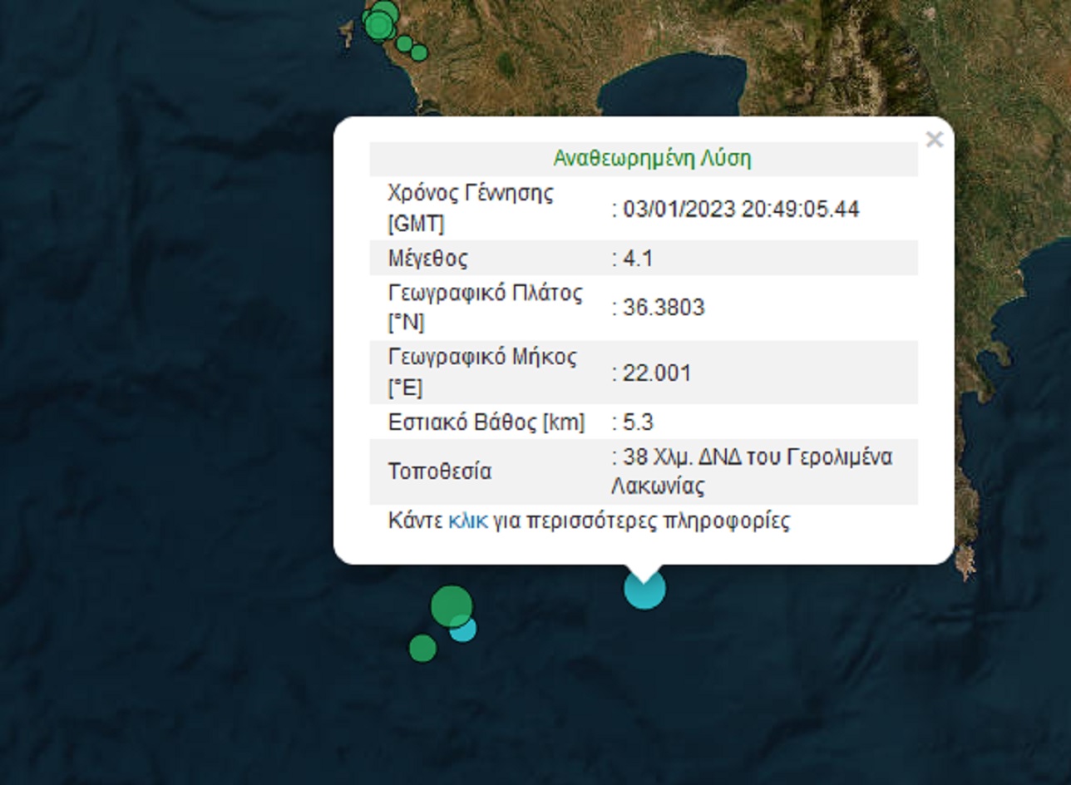Click the Γερολιμένα Λακωνίας location text

tap(752, 471)
